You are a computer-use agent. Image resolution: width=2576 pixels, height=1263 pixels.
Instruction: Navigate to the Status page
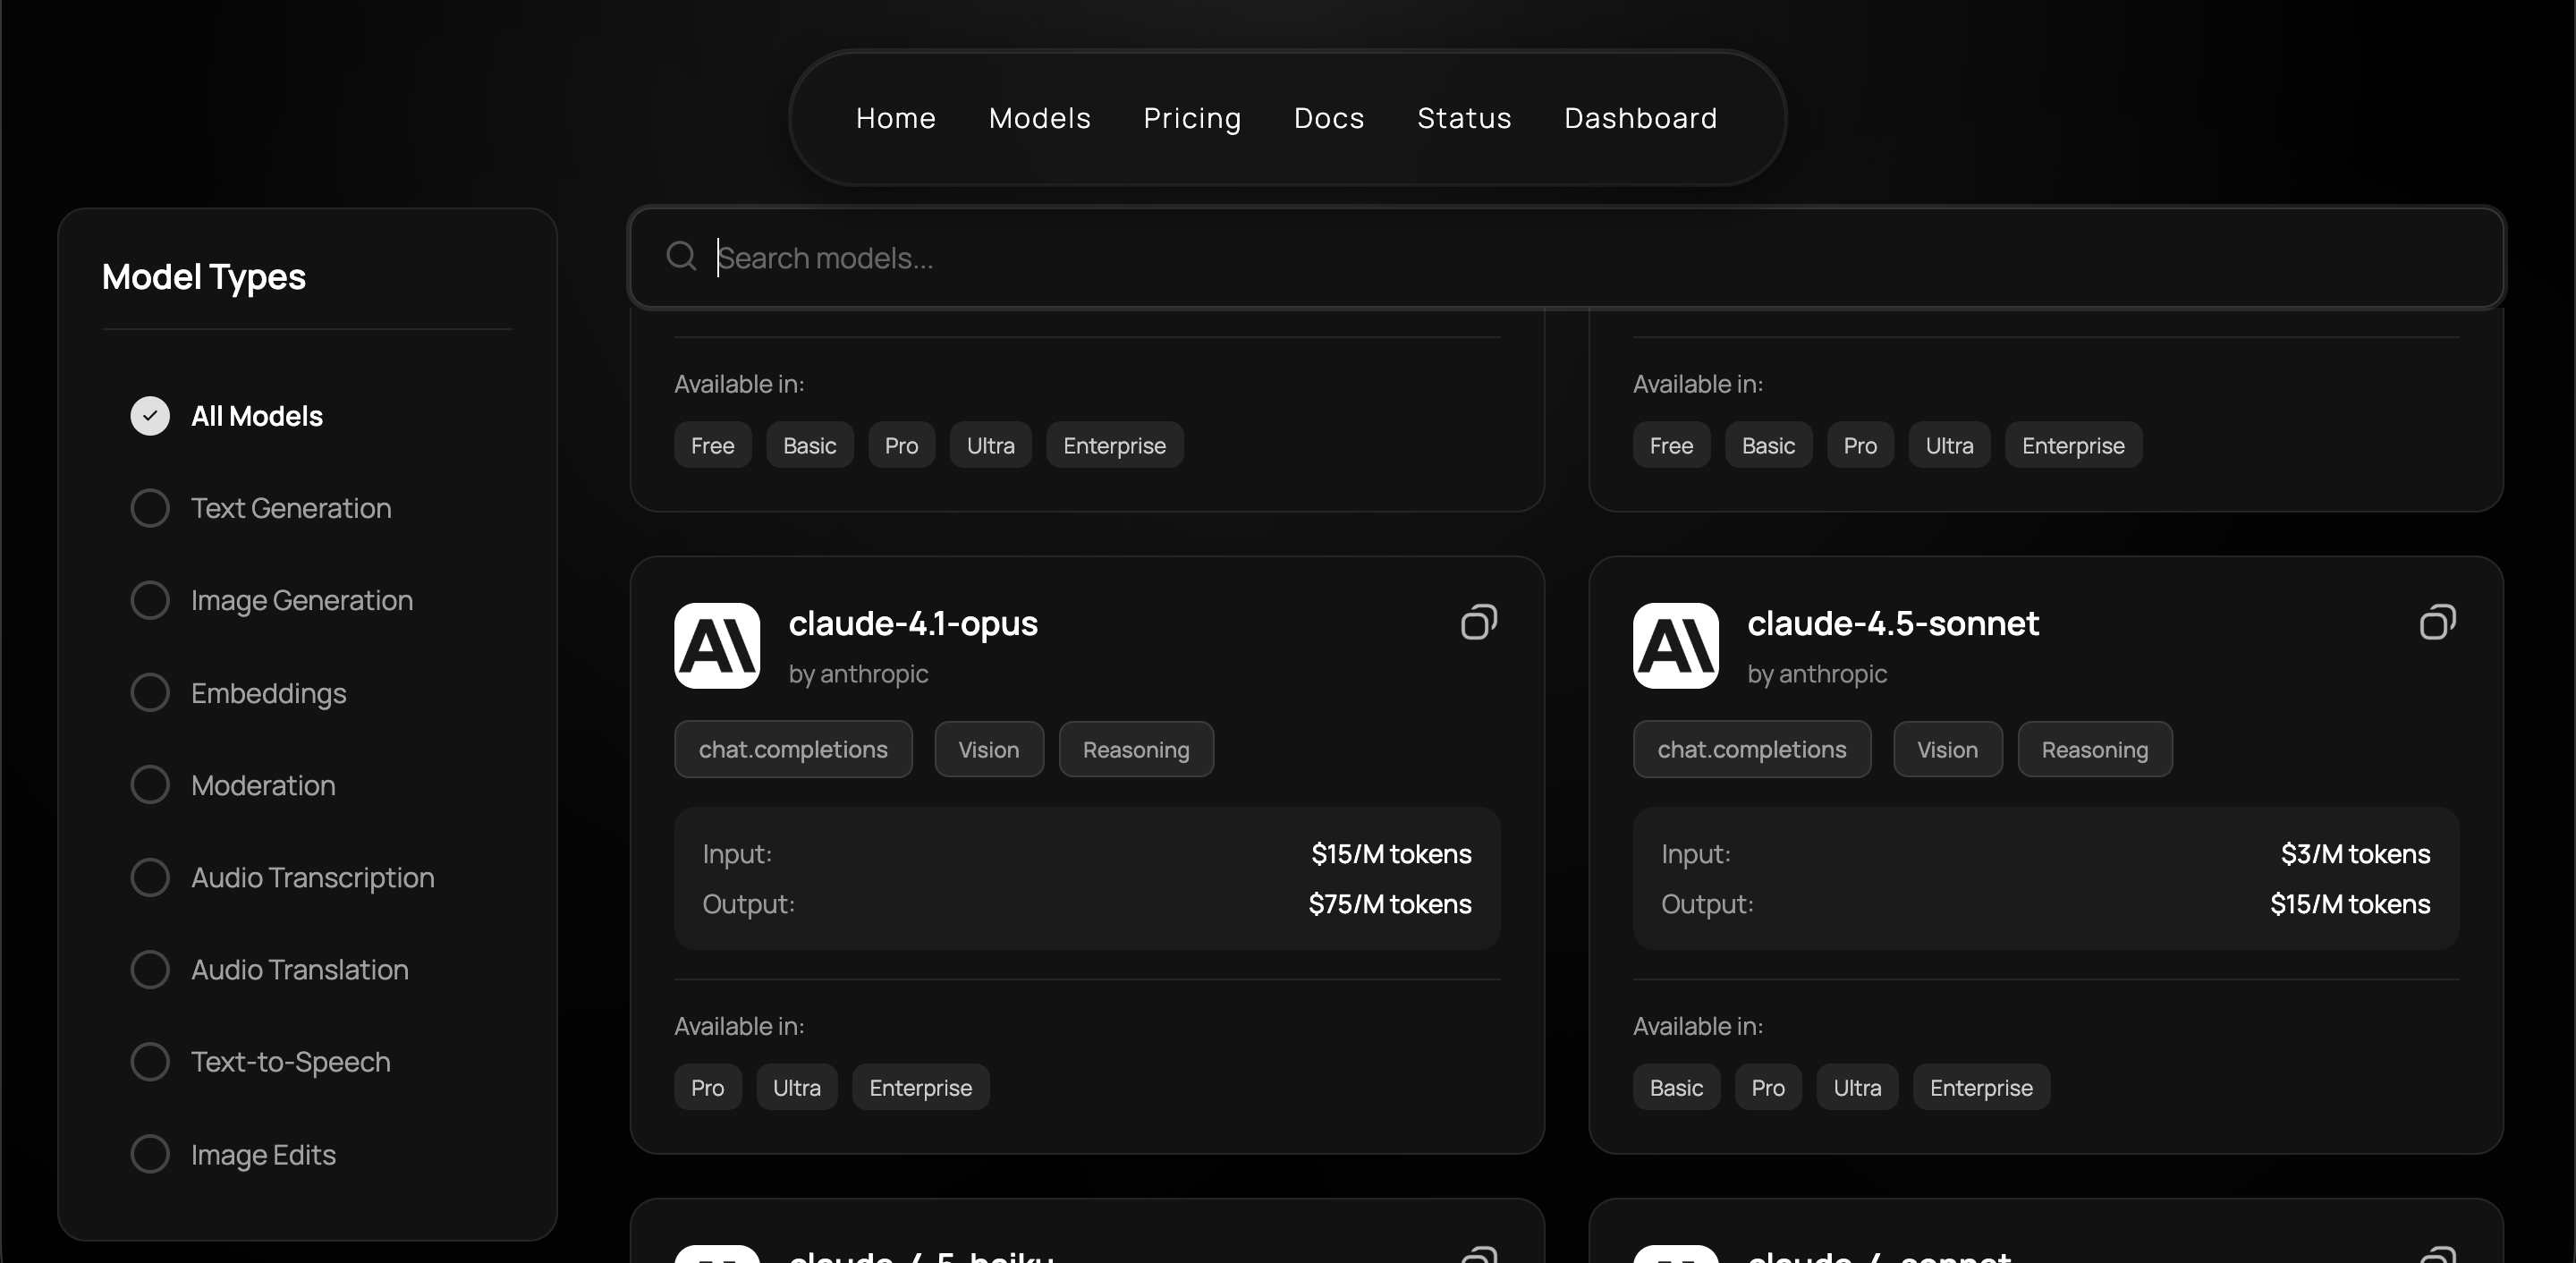coord(1464,118)
